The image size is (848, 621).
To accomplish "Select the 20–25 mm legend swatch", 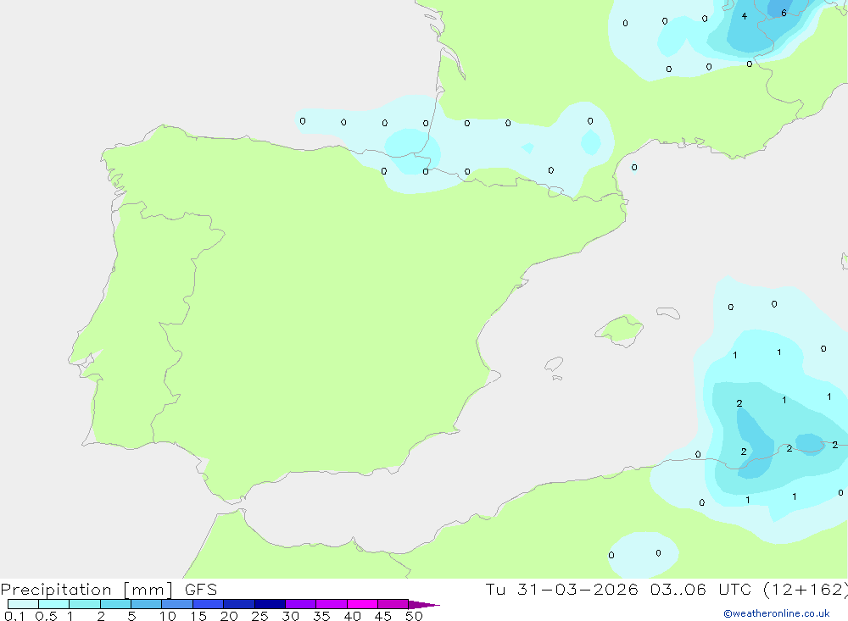I will pyautogui.click(x=239, y=604).
